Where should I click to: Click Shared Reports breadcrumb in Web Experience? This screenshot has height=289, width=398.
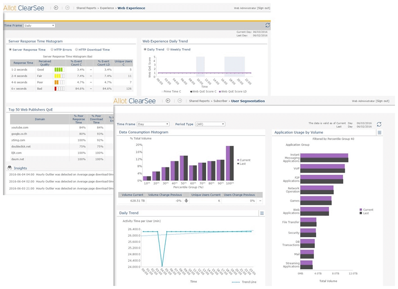tap(86, 8)
